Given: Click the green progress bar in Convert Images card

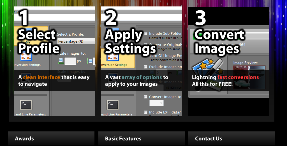Looking at the screenshot, I should 231,36.
